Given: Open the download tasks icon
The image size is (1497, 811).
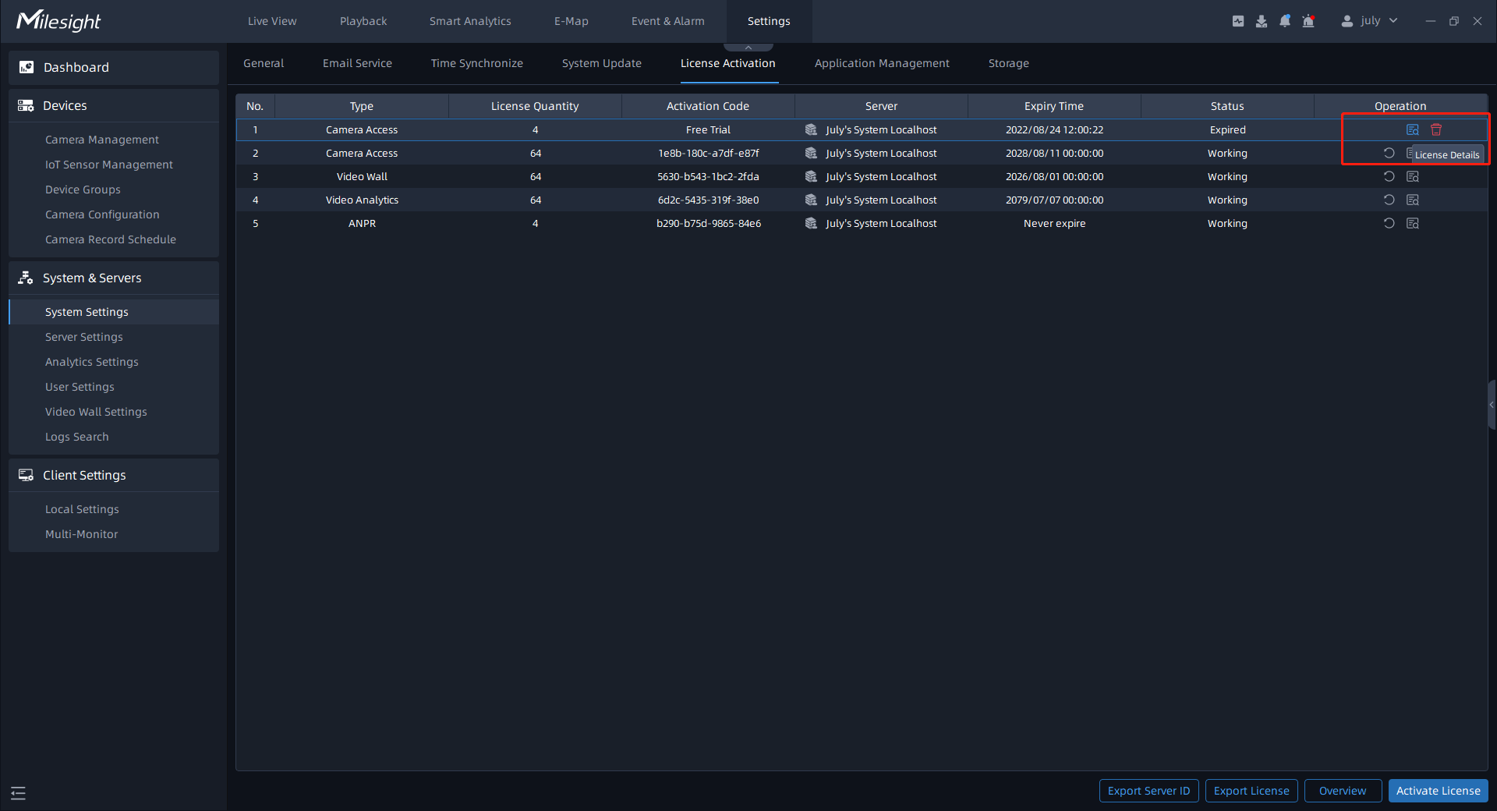Looking at the screenshot, I should (x=1262, y=21).
